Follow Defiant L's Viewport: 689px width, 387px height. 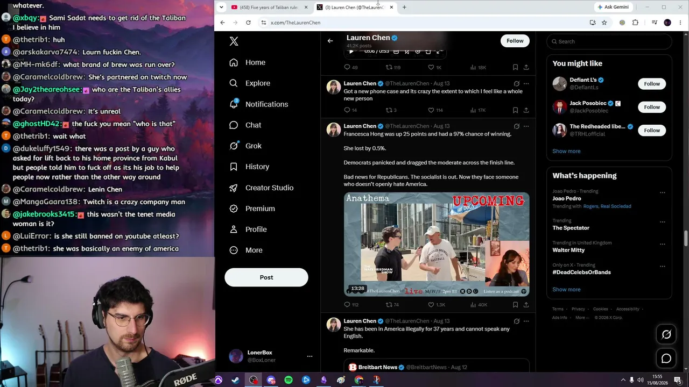[x=652, y=84]
